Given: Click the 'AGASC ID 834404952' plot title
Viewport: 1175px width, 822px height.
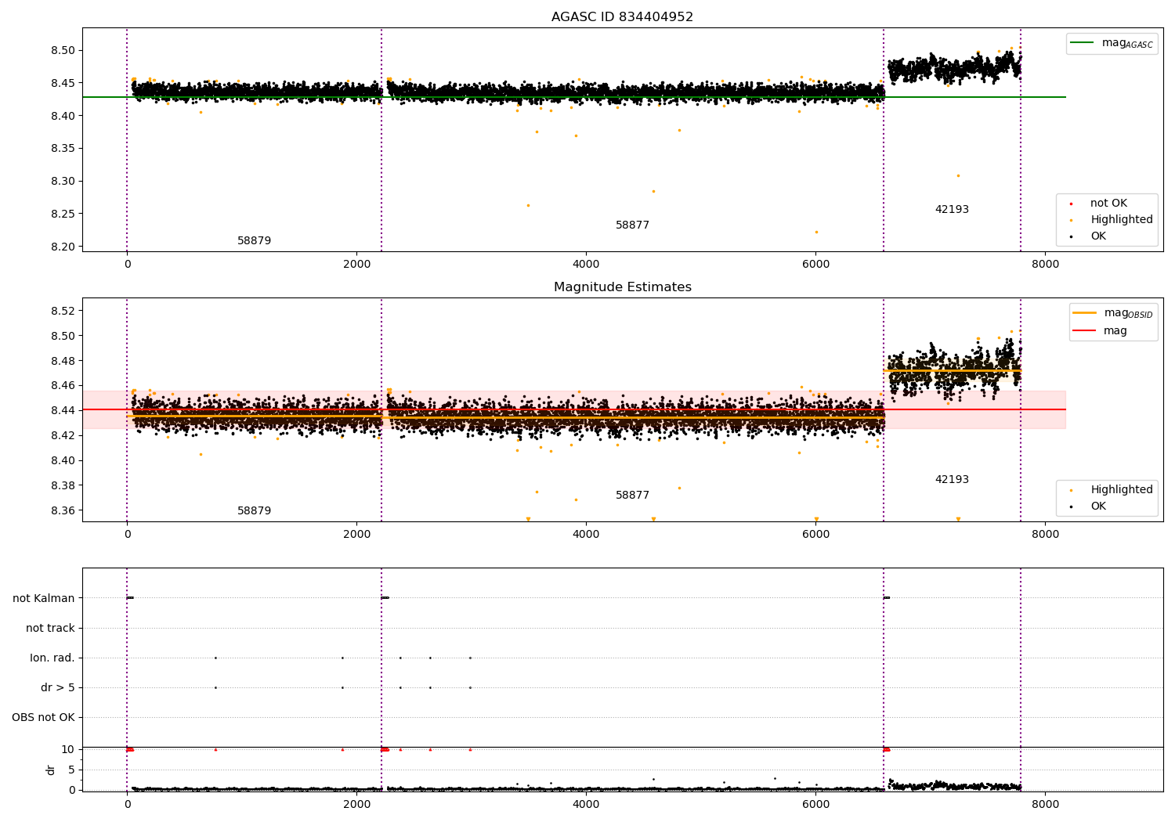Looking at the screenshot, I should click(622, 17).
